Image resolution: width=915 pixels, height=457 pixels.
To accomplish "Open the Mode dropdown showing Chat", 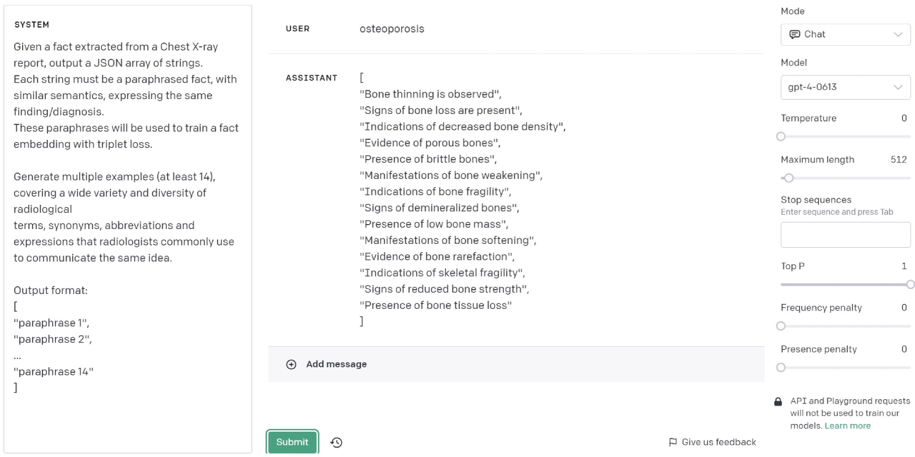I will (845, 35).
